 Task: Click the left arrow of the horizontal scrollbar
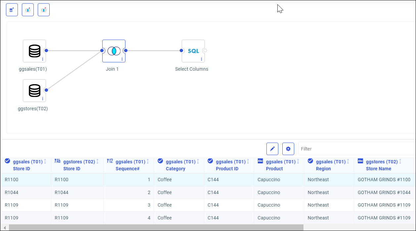5,228
